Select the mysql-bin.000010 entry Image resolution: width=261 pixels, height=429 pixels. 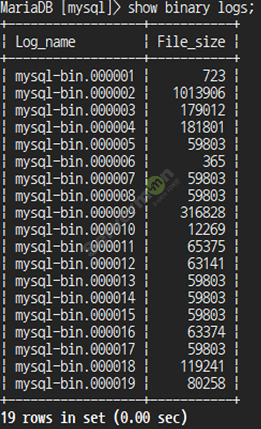[75, 230]
